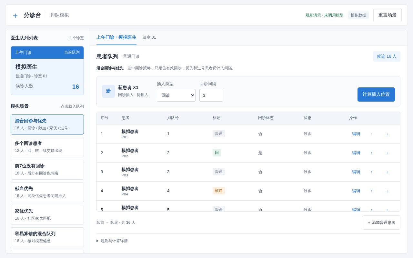Move patient P02 down with the down arrow
This screenshot has width=413, height=258.
tap(387, 153)
